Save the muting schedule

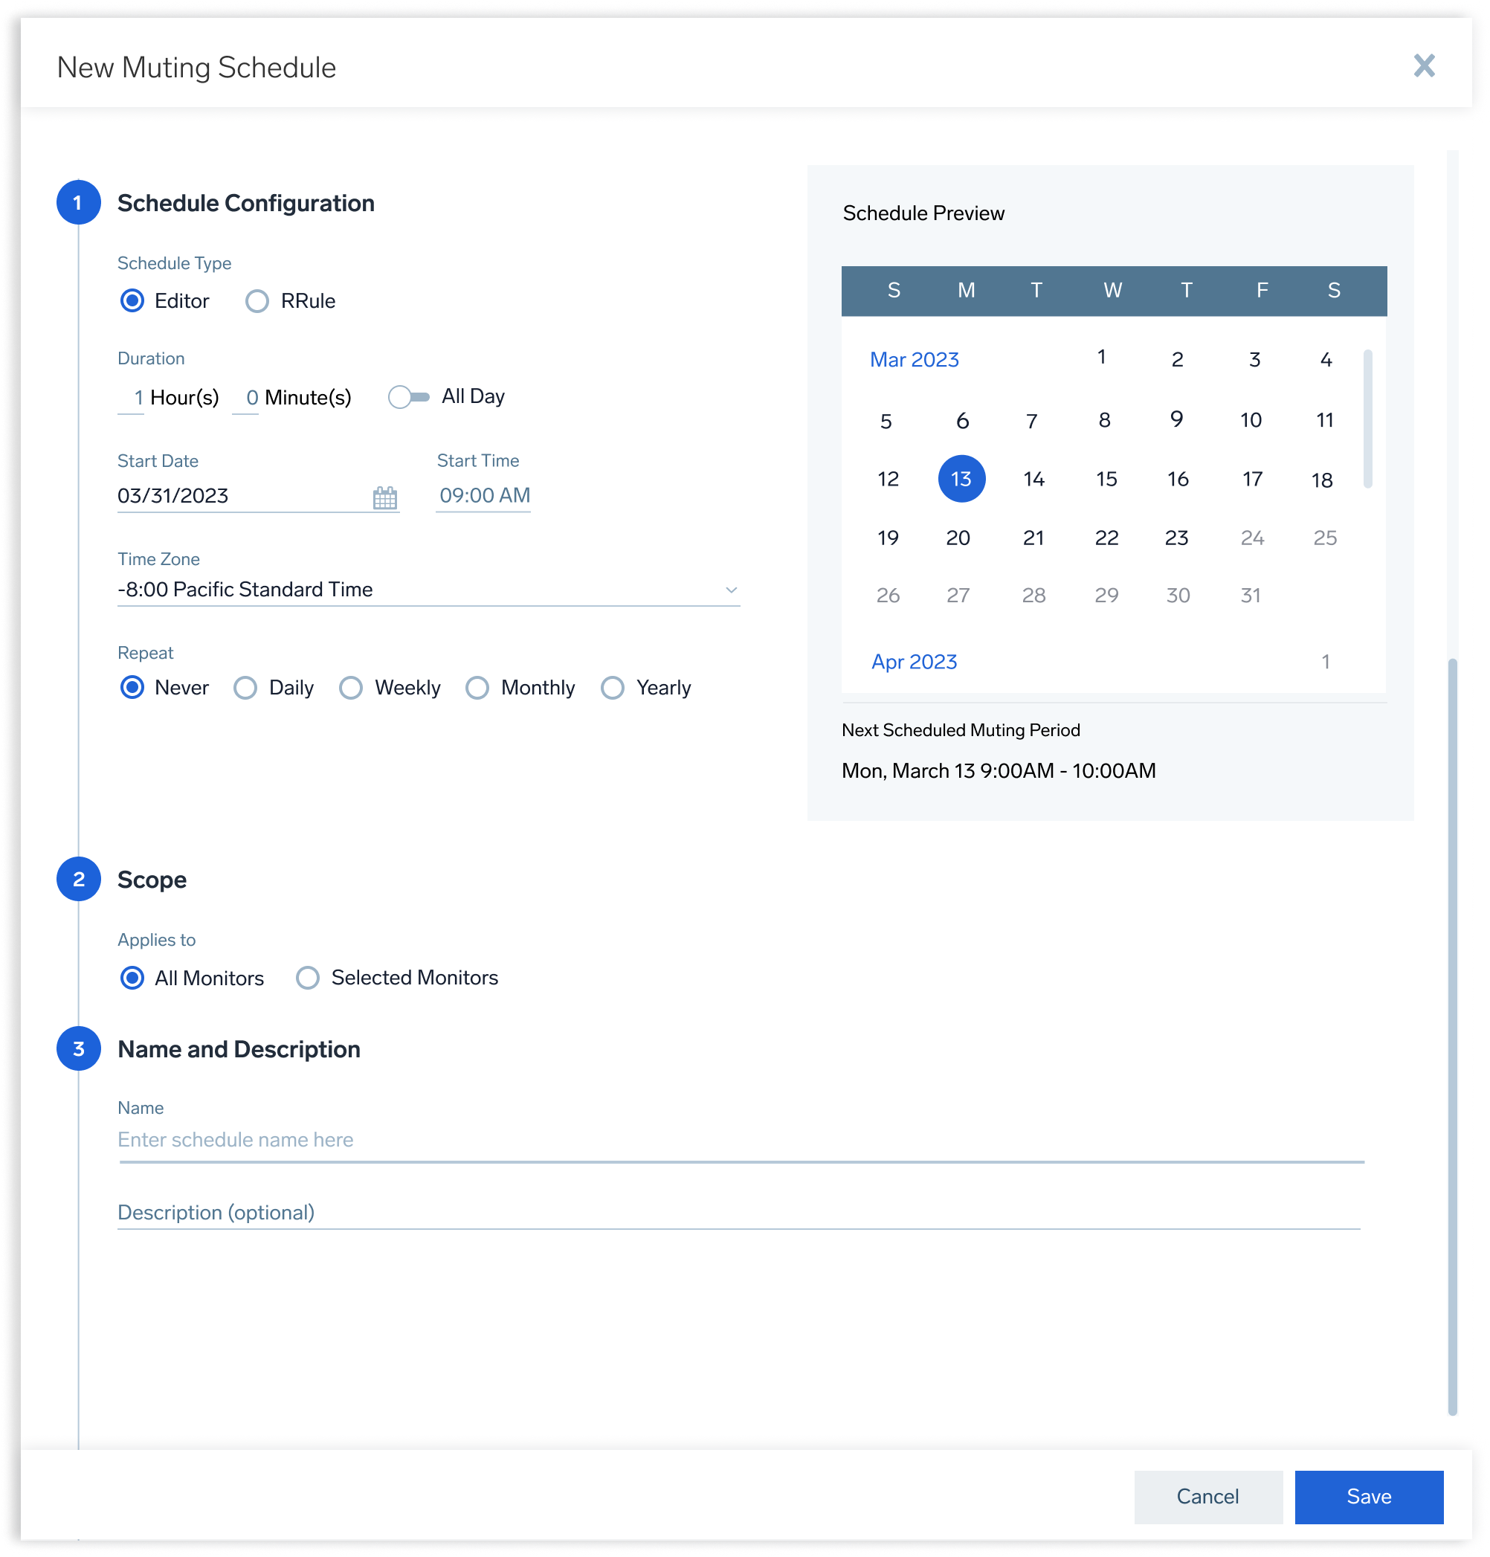tap(1370, 1497)
